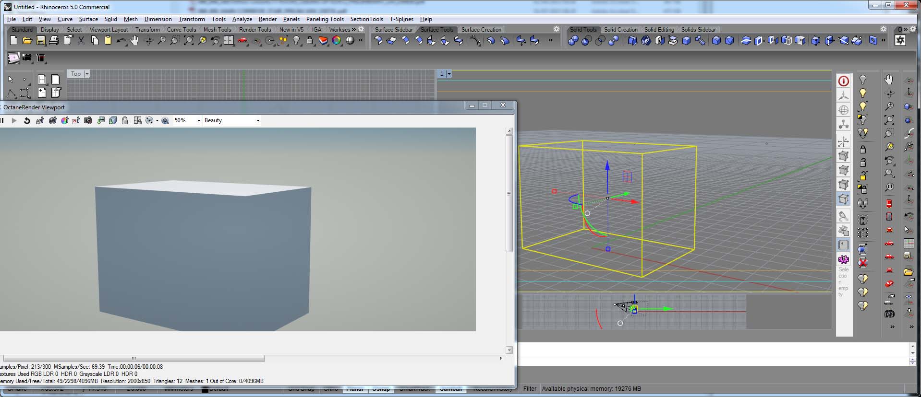The height and width of the screenshot is (397, 921).
Task: Click the color wheel icon in Standard toolbar
Action: point(336,41)
